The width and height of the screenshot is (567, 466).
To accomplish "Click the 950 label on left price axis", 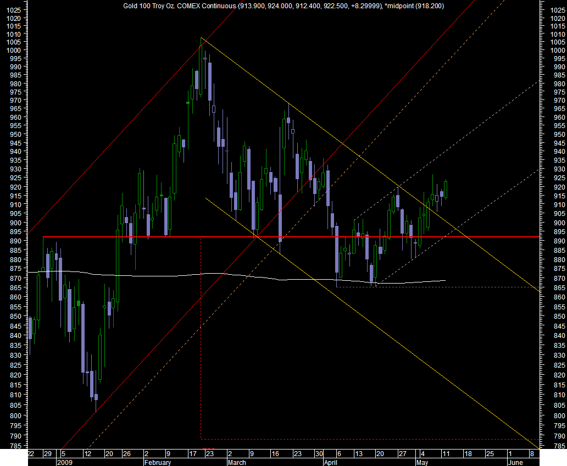I will [x=15, y=134].
